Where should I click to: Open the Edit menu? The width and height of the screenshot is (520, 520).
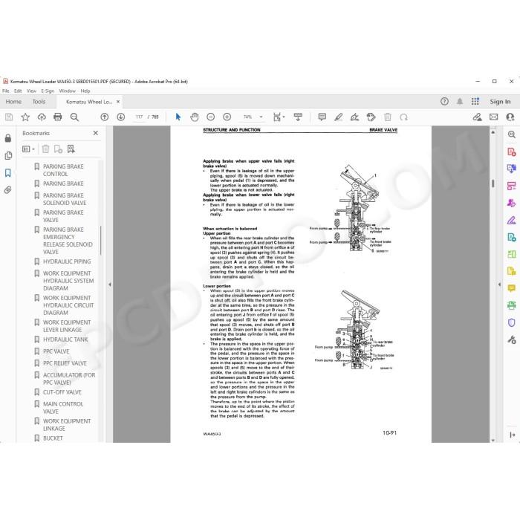coord(18,91)
